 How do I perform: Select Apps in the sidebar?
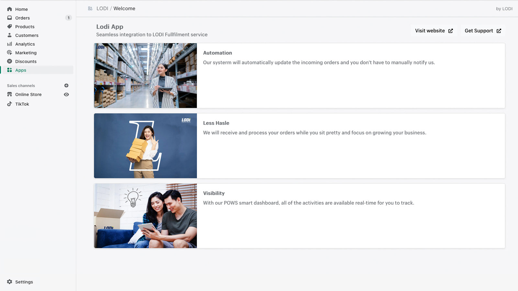coord(21,70)
